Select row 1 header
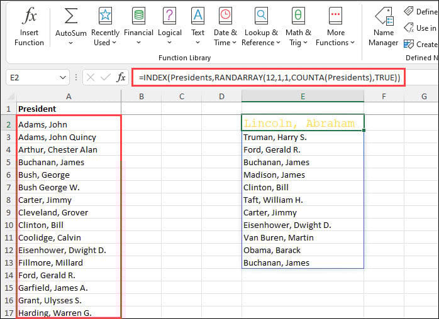 (x=8, y=109)
